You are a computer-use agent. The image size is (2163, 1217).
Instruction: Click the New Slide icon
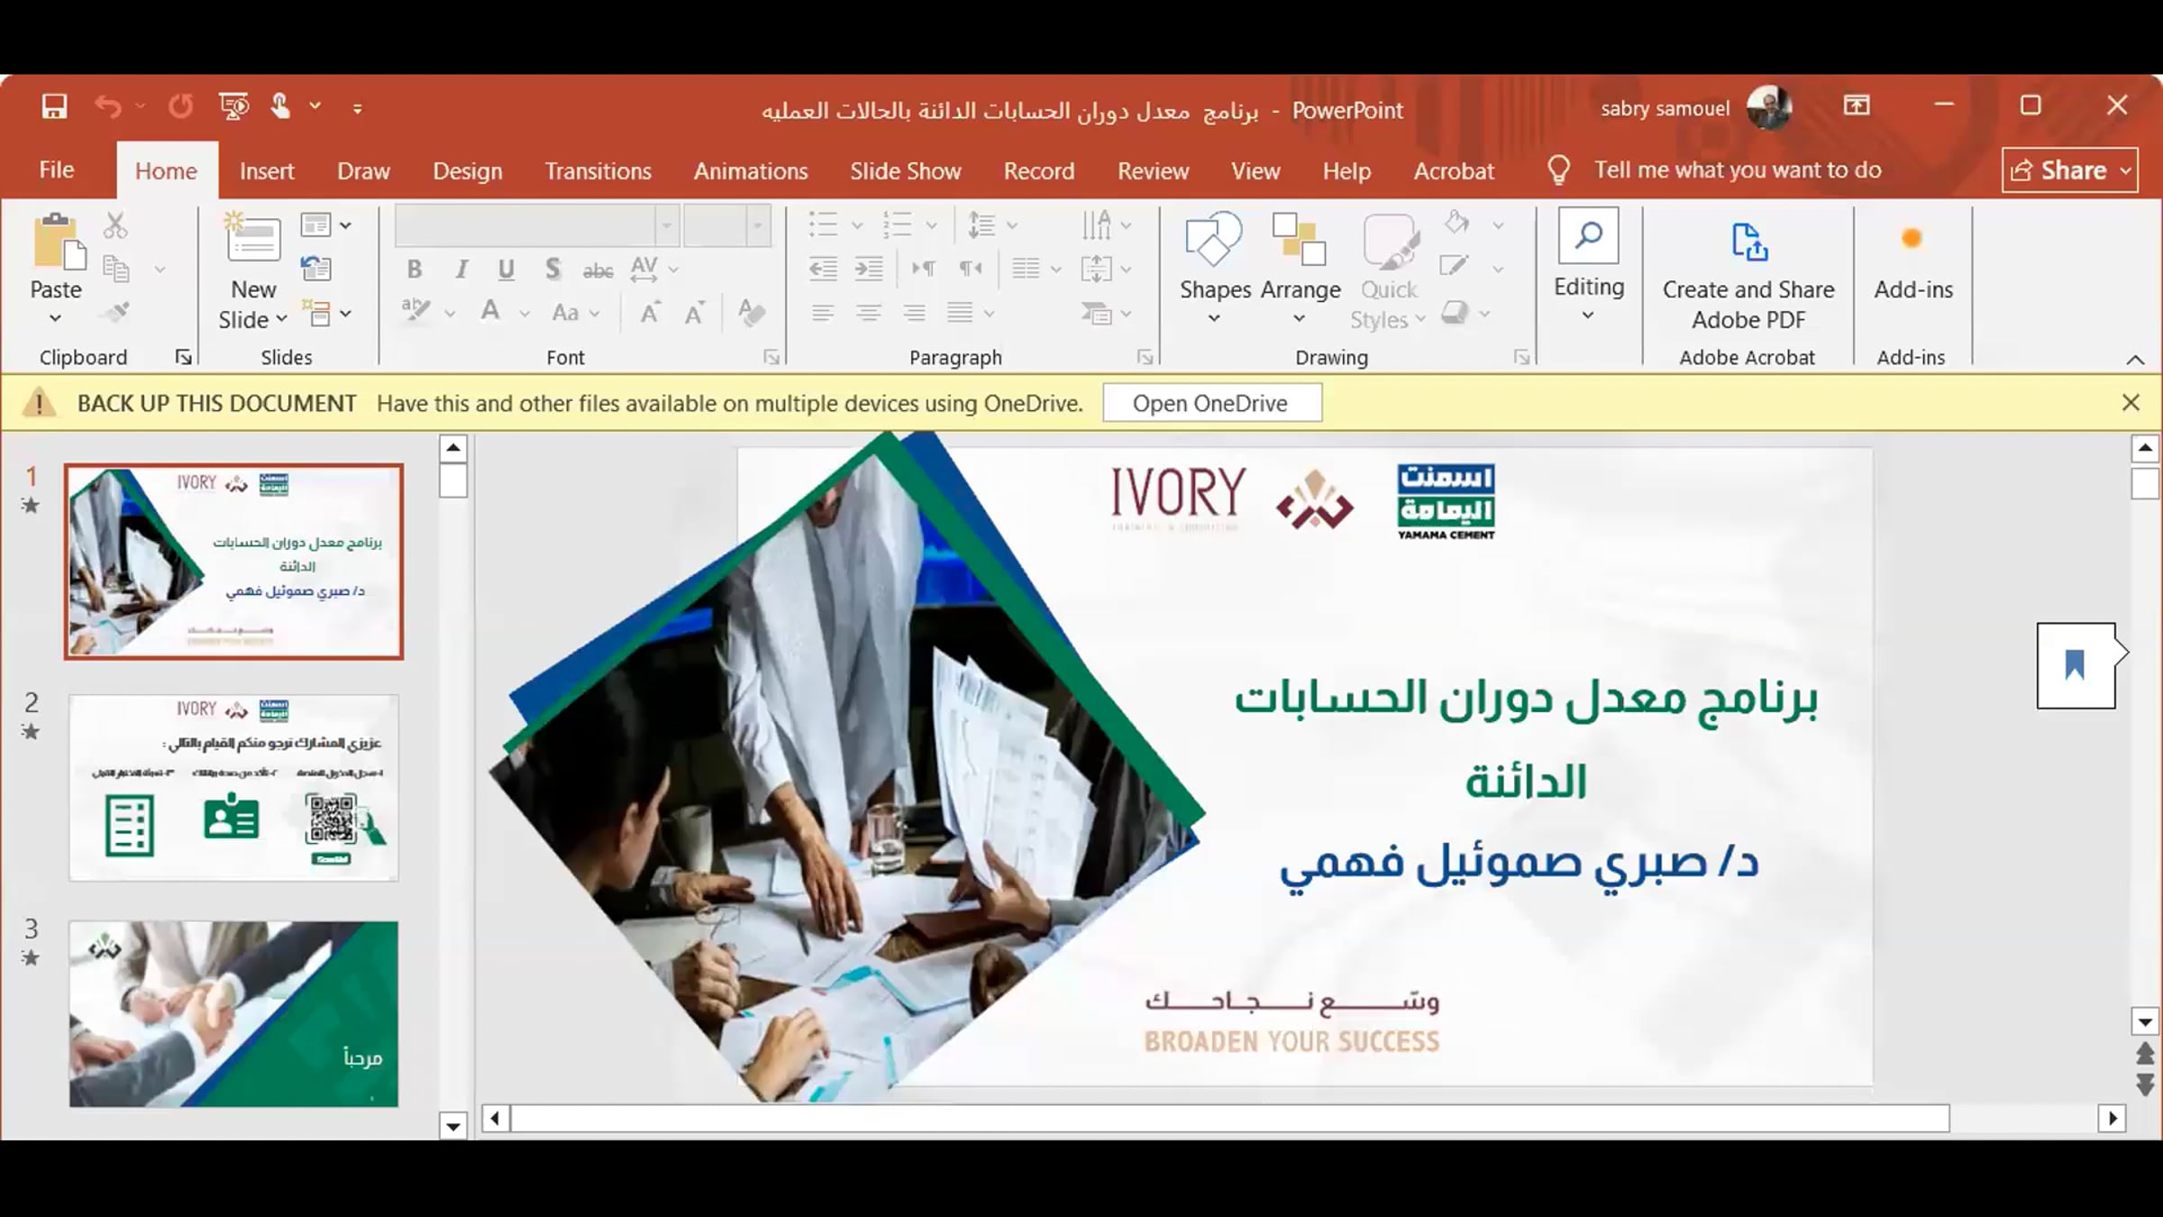(x=252, y=238)
